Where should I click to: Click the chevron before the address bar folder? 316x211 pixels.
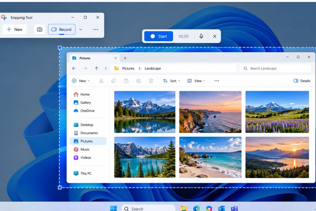coord(106,69)
